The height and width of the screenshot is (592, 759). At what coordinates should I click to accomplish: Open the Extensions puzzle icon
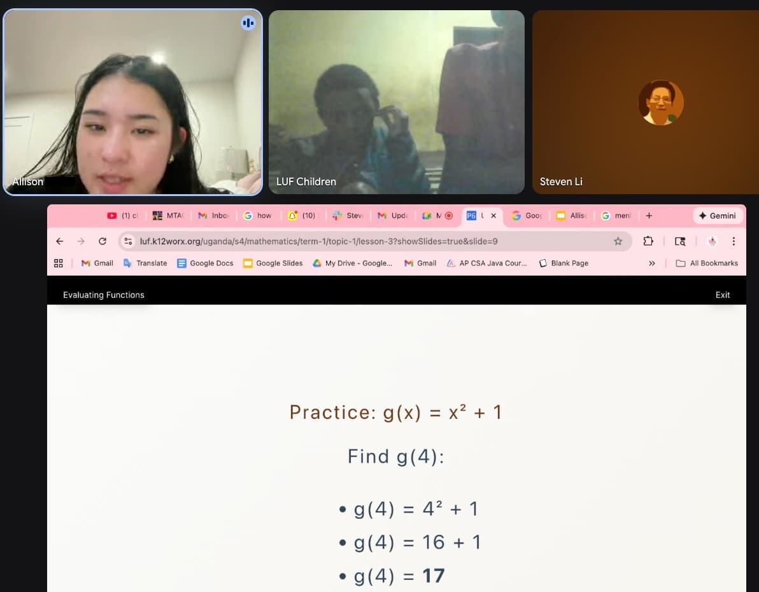click(x=648, y=241)
